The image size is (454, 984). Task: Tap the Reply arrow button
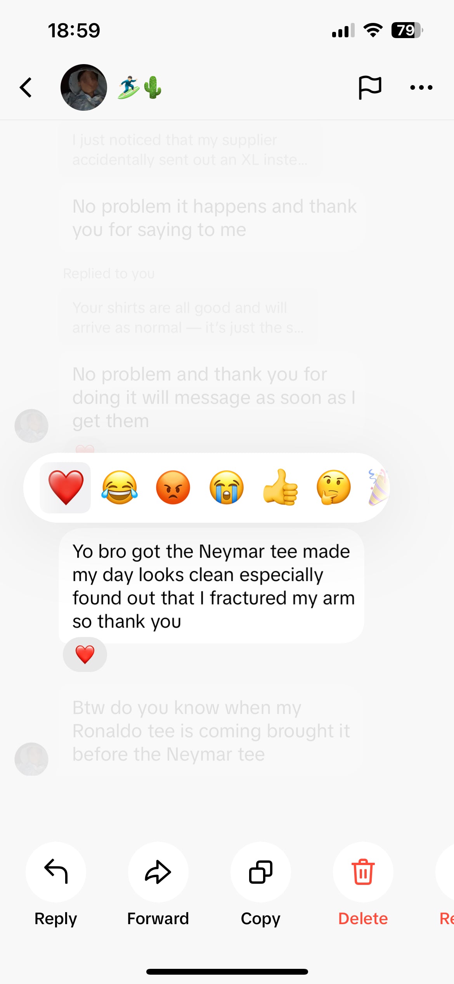click(56, 872)
